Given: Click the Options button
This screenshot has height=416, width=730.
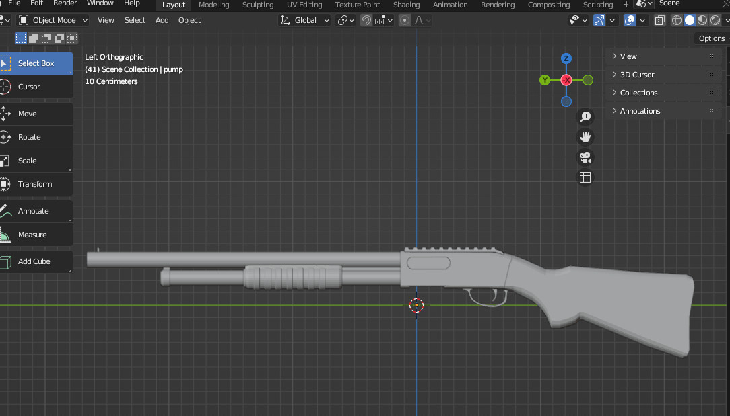Looking at the screenshot, I should 711,38.
